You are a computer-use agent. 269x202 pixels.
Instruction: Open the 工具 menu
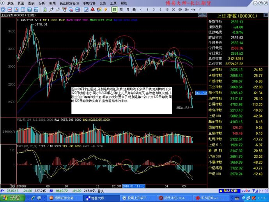113,3
